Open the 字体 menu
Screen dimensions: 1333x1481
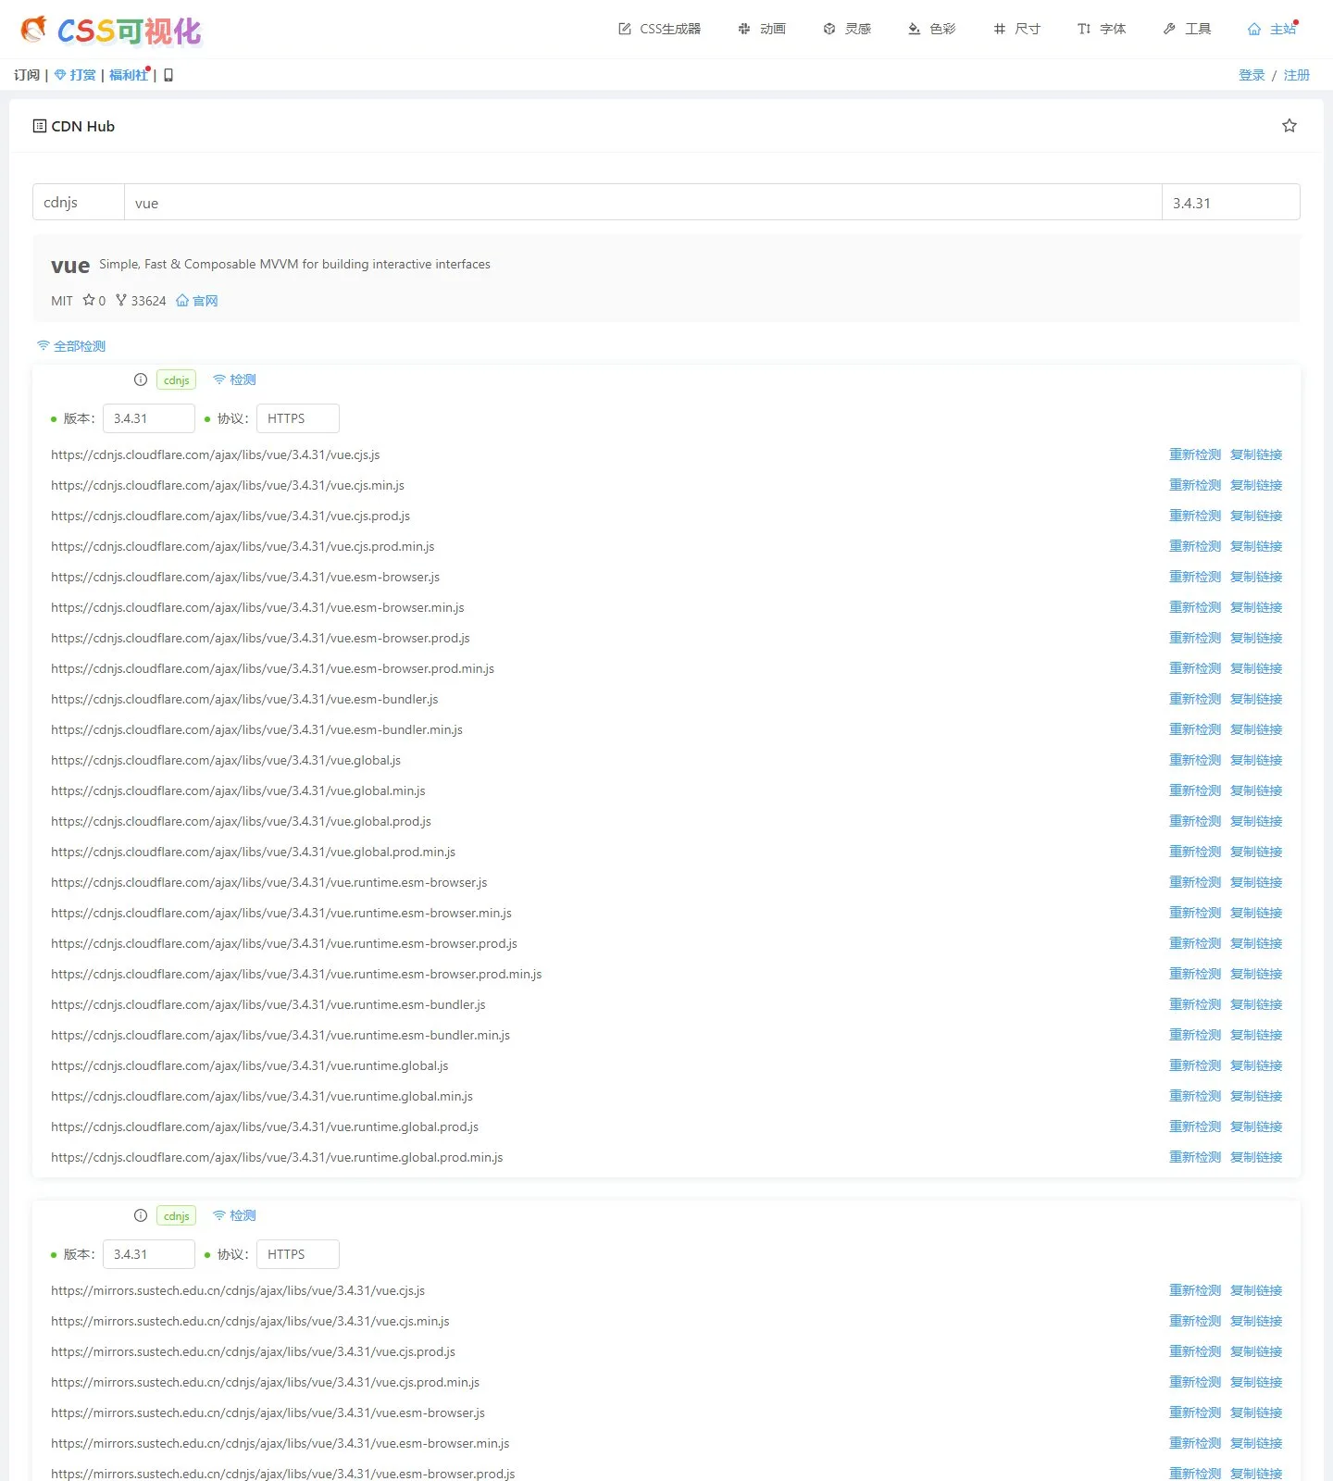(1102, 29)
